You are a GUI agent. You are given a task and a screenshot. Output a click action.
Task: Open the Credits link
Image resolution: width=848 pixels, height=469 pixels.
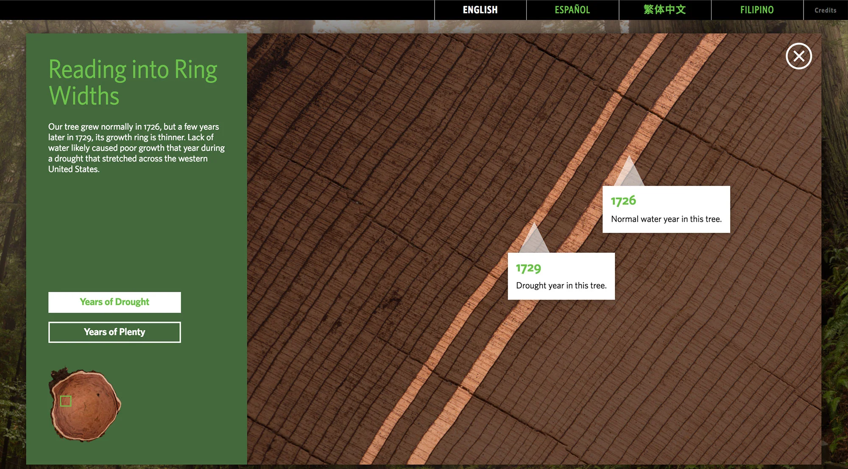tap(825, 10)
